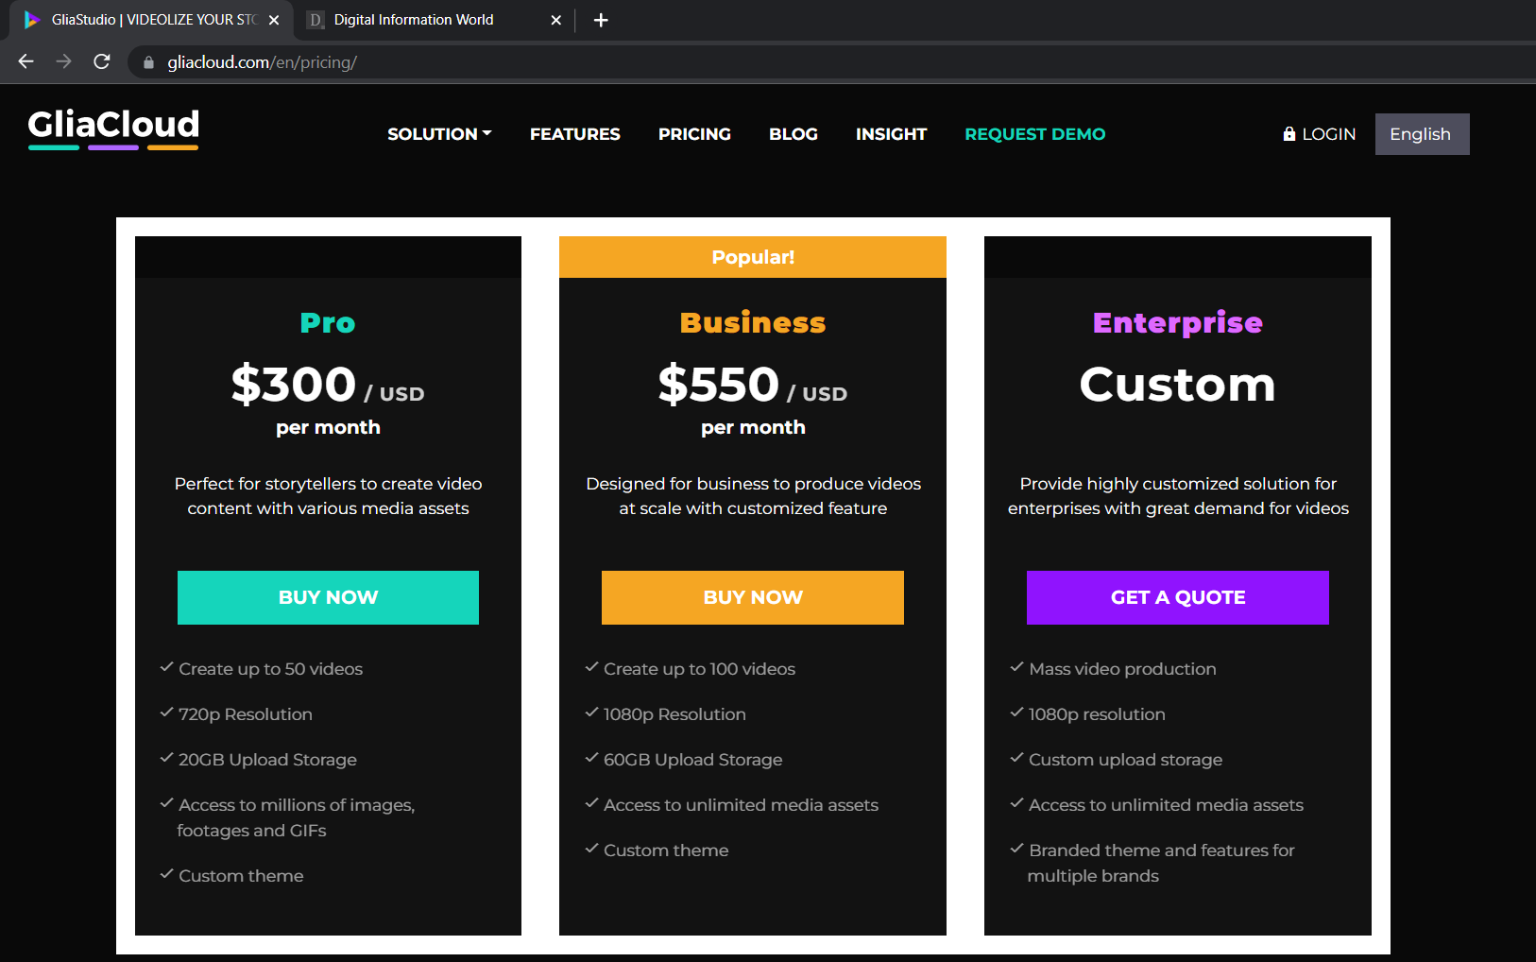Click the $550 price text
1536x962 pixels.
pos(719,385)
